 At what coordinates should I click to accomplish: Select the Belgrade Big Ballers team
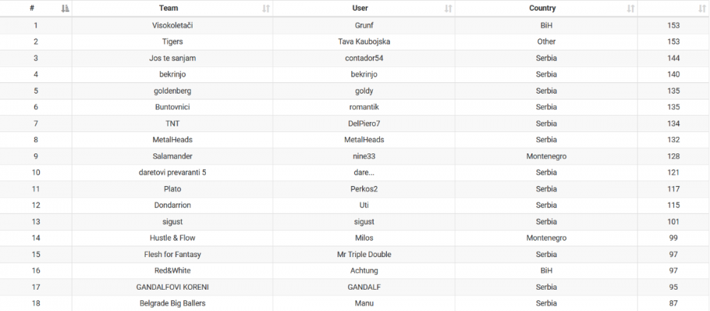[x=173, y=303]
